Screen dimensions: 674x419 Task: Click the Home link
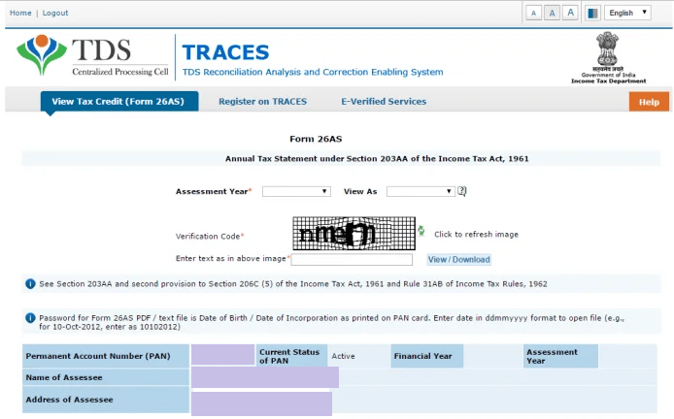19,13
